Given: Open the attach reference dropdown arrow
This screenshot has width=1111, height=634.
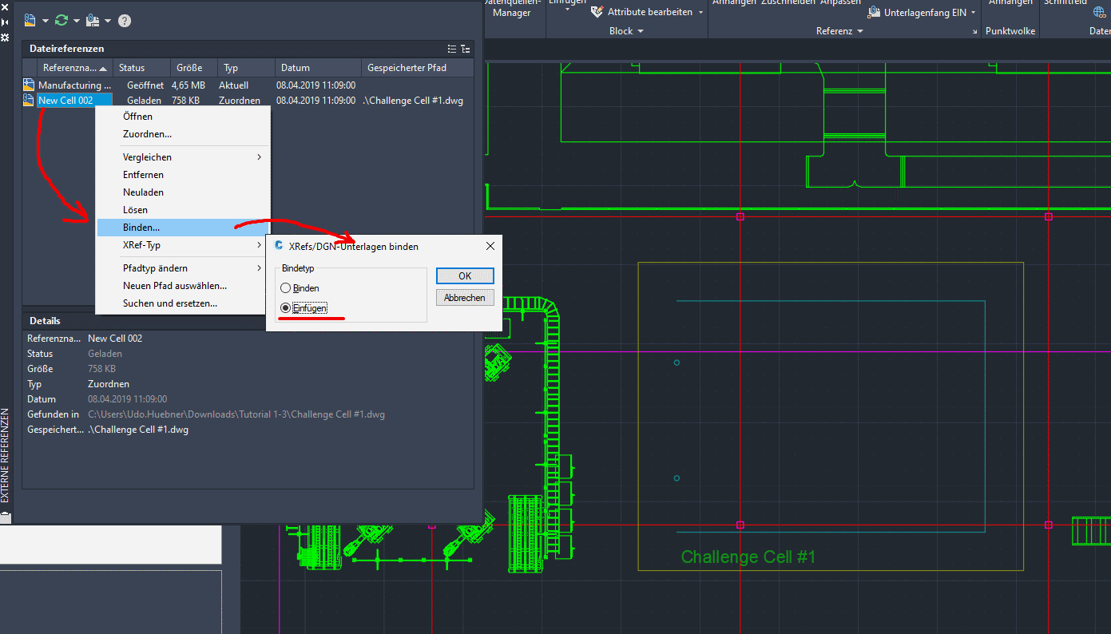Looking at the screenshot, I should [46, 21].
